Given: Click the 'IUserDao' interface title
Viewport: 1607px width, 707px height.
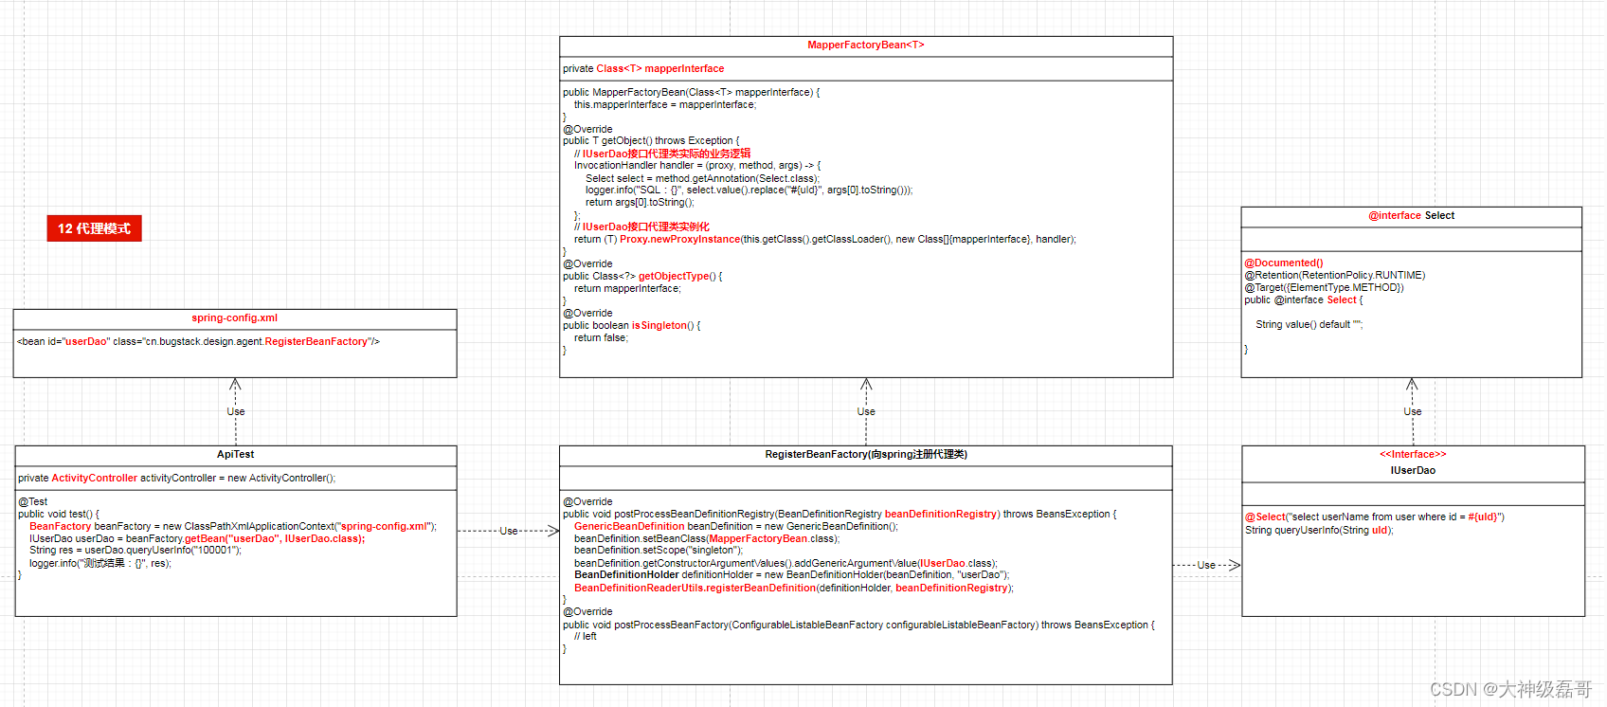Looking at the screenshot, I should [x=1413, y=471].
